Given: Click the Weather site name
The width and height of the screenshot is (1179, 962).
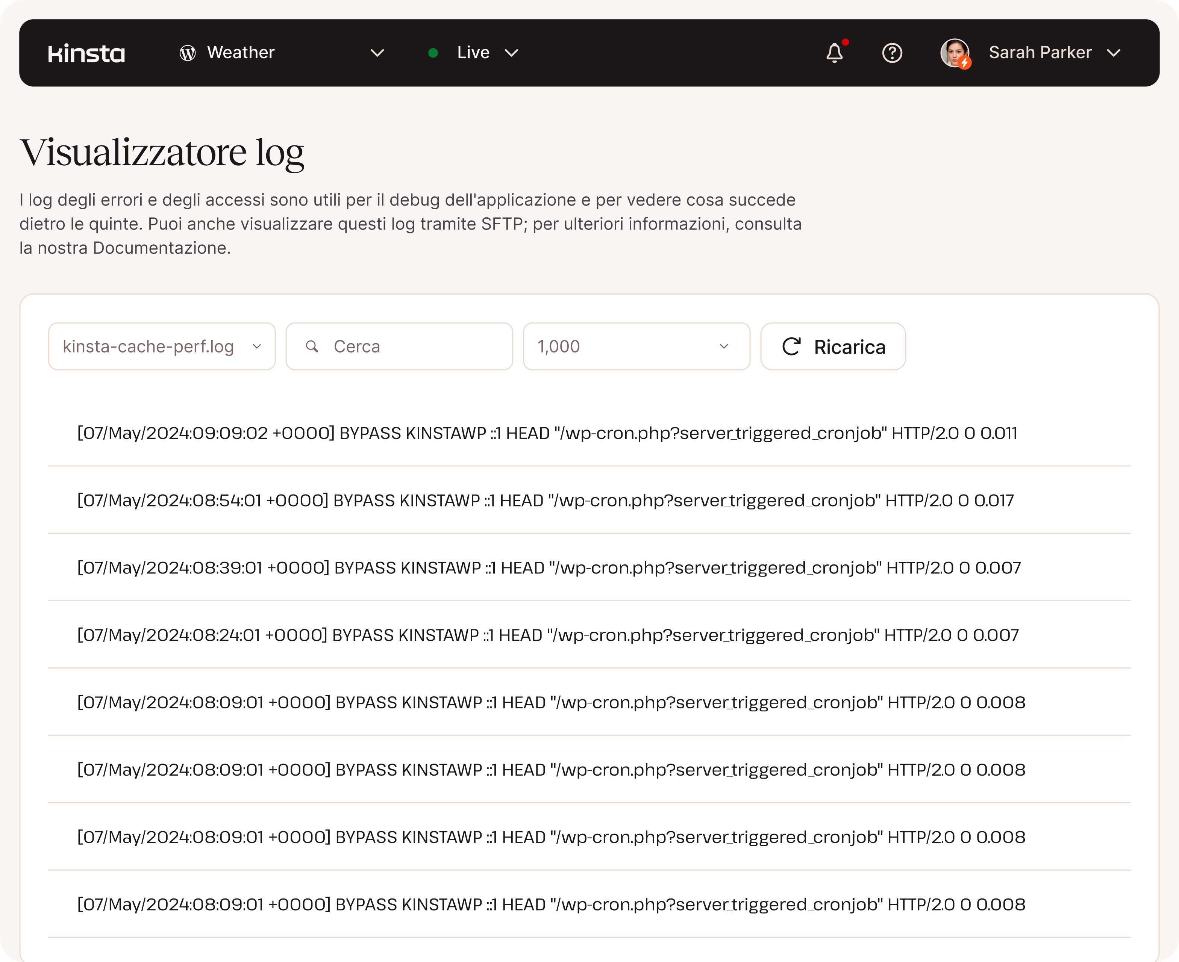Looking at the screenshot, I should tap(241, 53).
